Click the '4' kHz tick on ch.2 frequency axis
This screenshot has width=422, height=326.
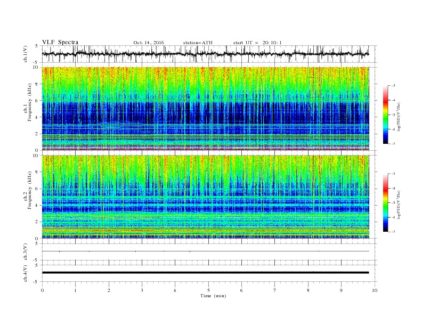tap(37, 205)
